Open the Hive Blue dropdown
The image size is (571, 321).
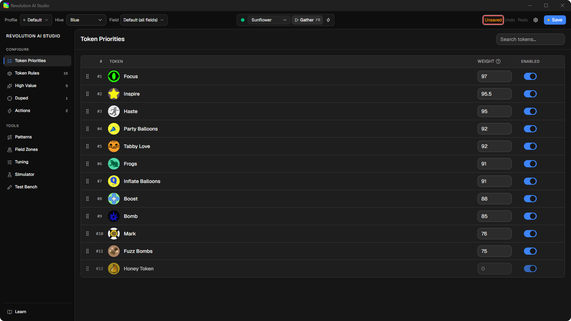pyautogui.click(x=86, y=20)
